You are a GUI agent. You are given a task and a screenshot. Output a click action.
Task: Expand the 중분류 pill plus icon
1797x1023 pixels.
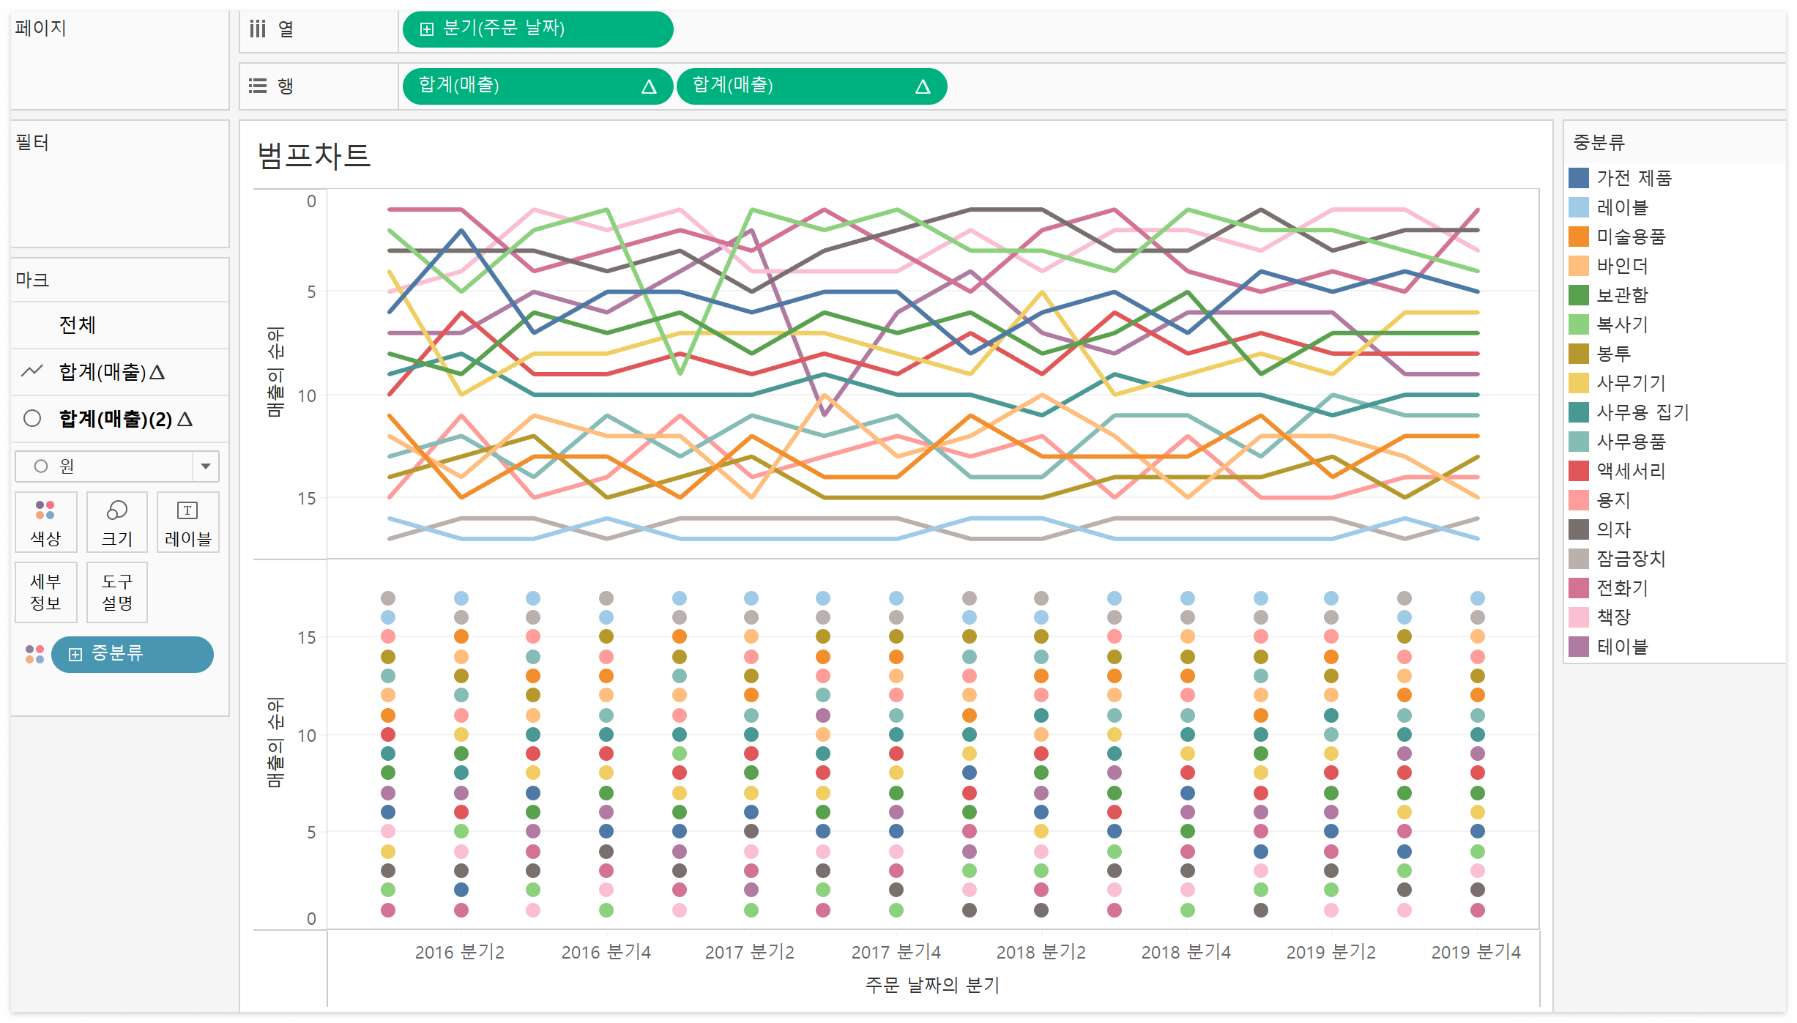coord(75,654)
